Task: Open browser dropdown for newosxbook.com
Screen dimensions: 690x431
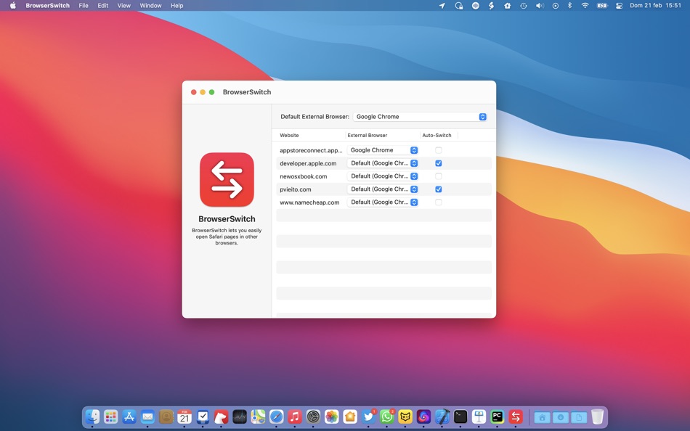Action: [382, 176]
